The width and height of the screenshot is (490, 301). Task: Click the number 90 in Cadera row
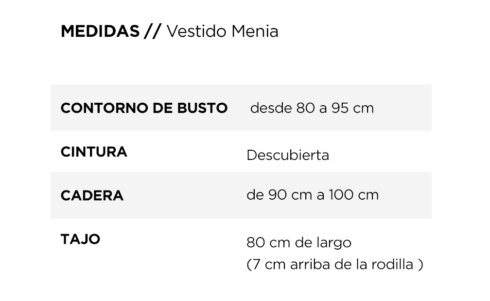pos(278,195)
